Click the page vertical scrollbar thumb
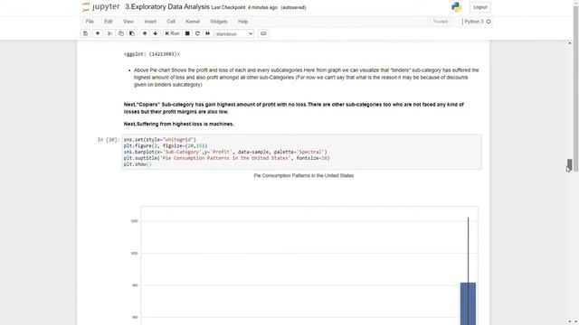 pyautogui.click(x=570, y=164)
